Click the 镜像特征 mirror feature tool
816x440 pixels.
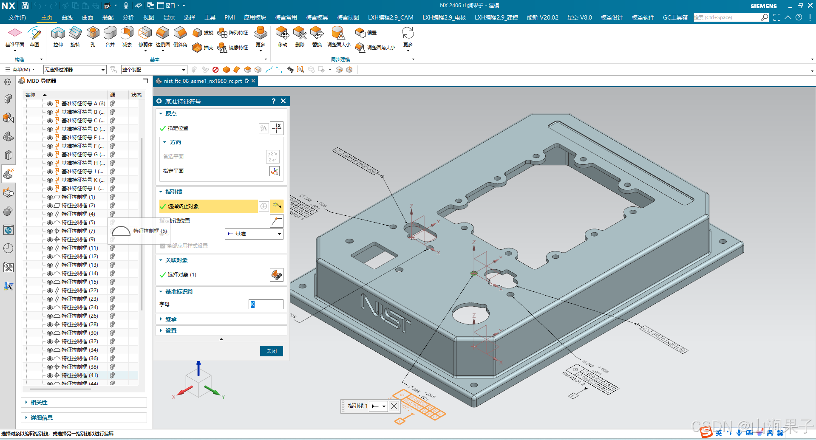click(232, 48)
